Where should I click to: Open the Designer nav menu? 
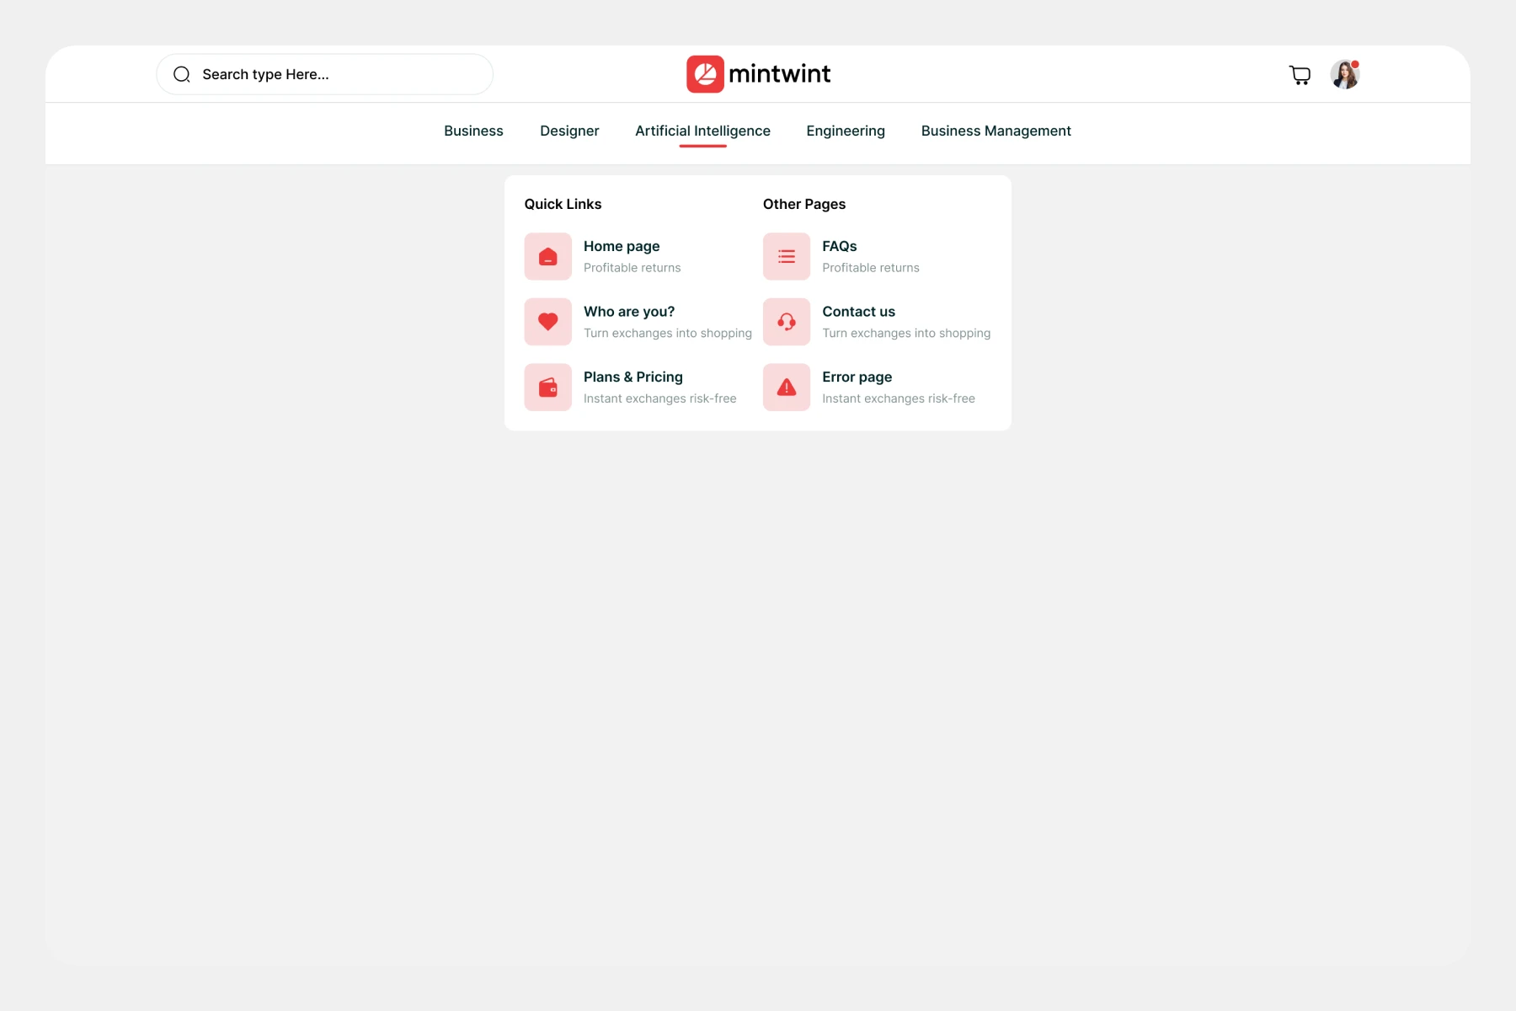point(569,131)
